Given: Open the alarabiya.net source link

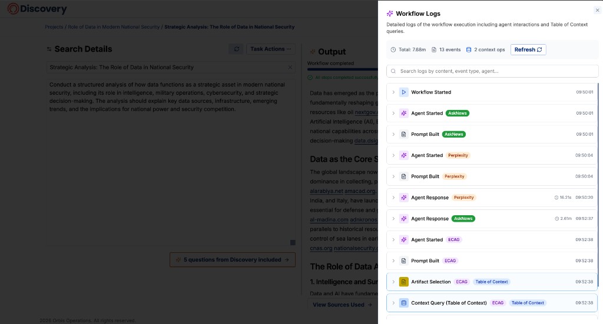Looking at the screenshot, I should tap(326, 191).
